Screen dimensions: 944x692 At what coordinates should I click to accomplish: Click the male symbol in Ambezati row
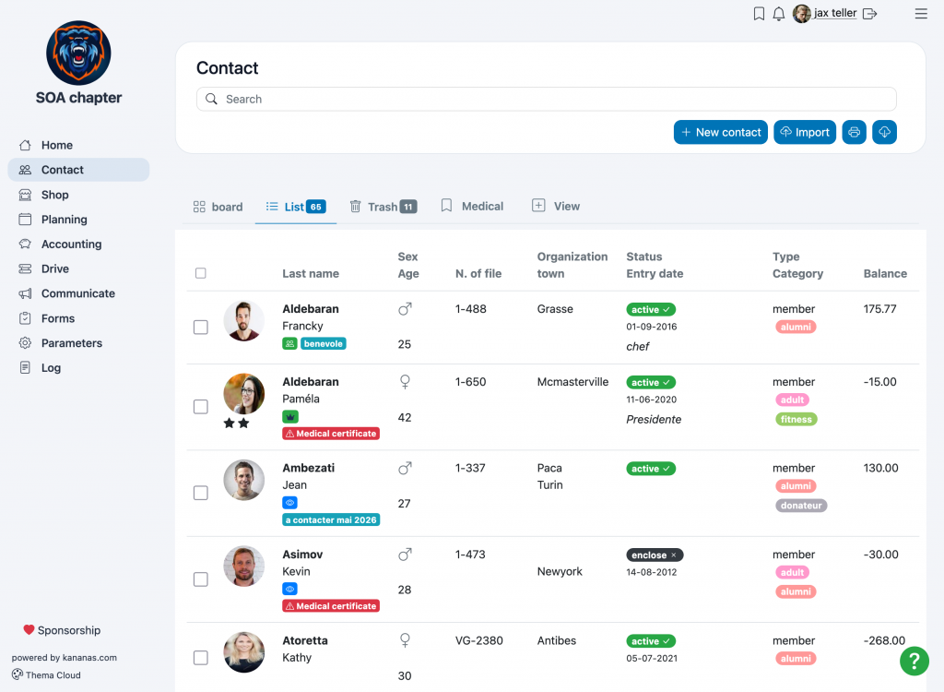tap(405, 469)
